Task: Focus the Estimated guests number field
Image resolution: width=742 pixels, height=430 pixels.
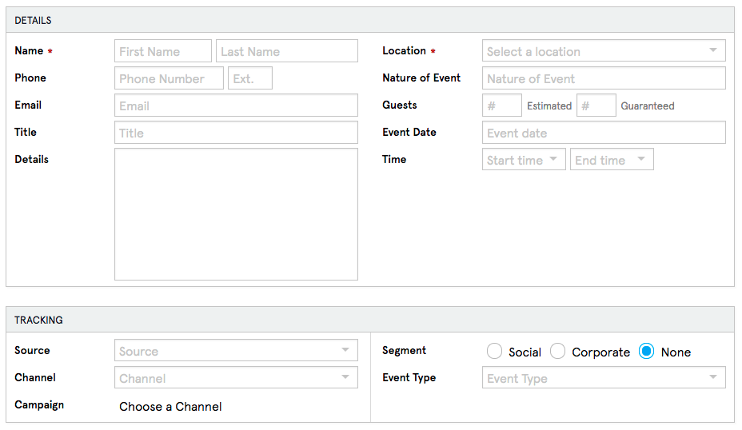Action: [x=502, y=106]
